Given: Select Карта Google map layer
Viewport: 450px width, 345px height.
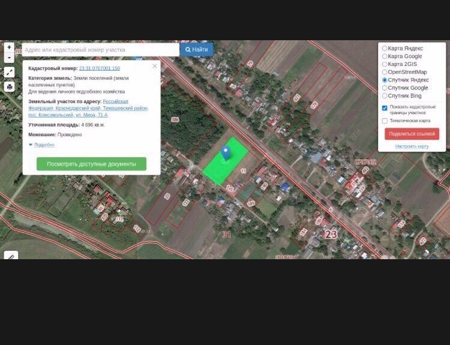Looking at the screenshot, I should [x=385, y=56].
